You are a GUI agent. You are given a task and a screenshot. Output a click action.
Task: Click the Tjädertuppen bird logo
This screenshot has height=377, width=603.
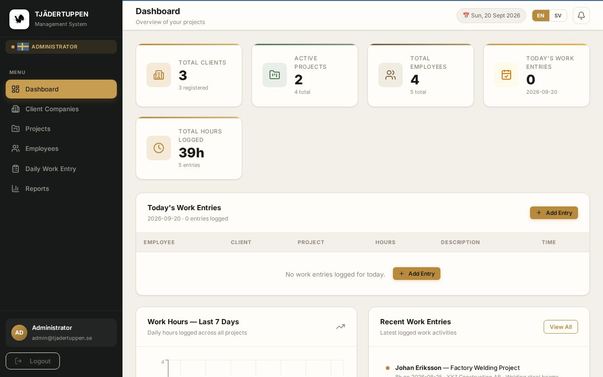19,19
